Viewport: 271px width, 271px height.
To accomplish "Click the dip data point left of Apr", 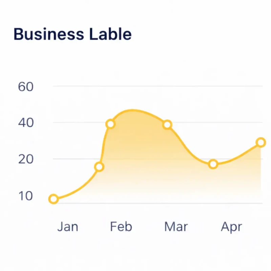I will tap(213, 164).
